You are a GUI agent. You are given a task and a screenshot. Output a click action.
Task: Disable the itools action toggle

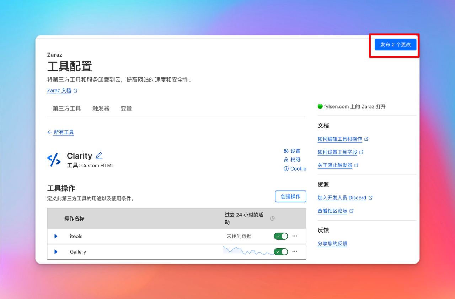point(281,236)
